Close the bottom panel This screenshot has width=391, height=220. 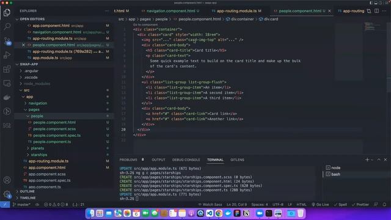[x=386, y=159]
